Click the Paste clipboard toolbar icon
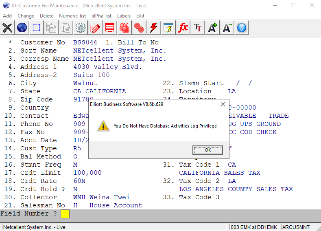The width and height of the screenshot is (321, 231). point(66,28)
